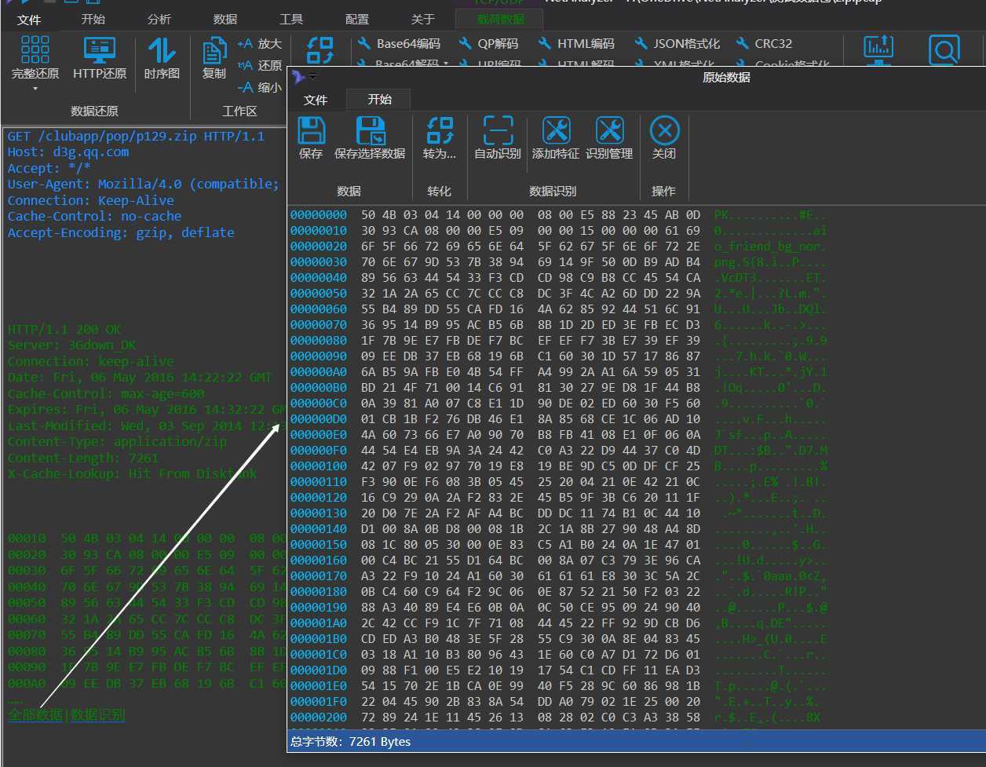
Task: Open the 文件 tab in the 原始数据 window
Action: [316, 100]
